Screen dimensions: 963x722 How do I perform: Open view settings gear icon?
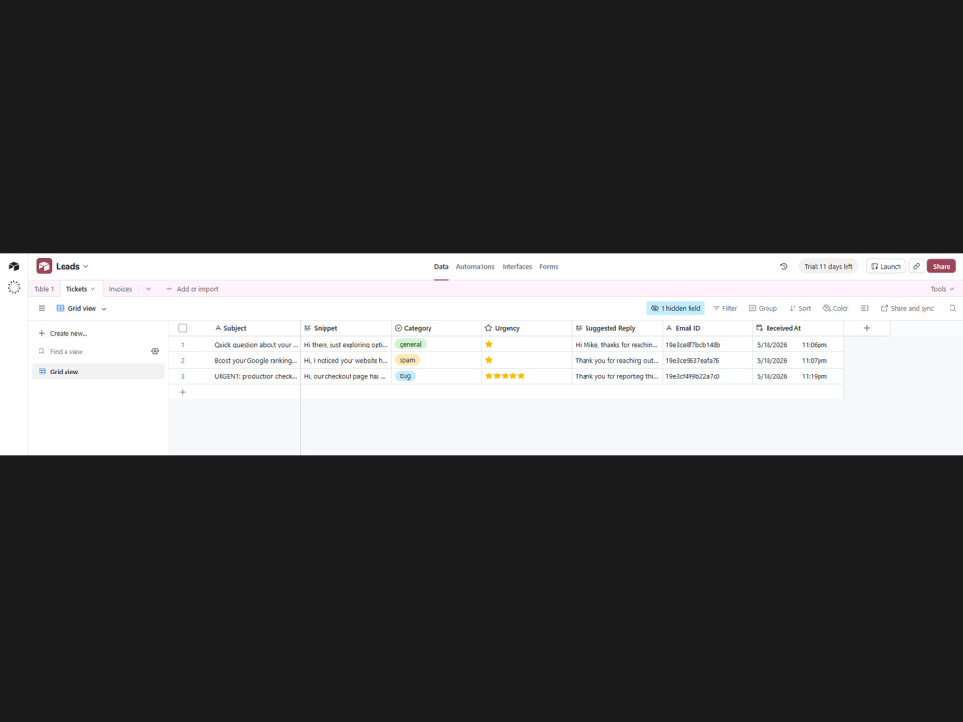[155, 351]
